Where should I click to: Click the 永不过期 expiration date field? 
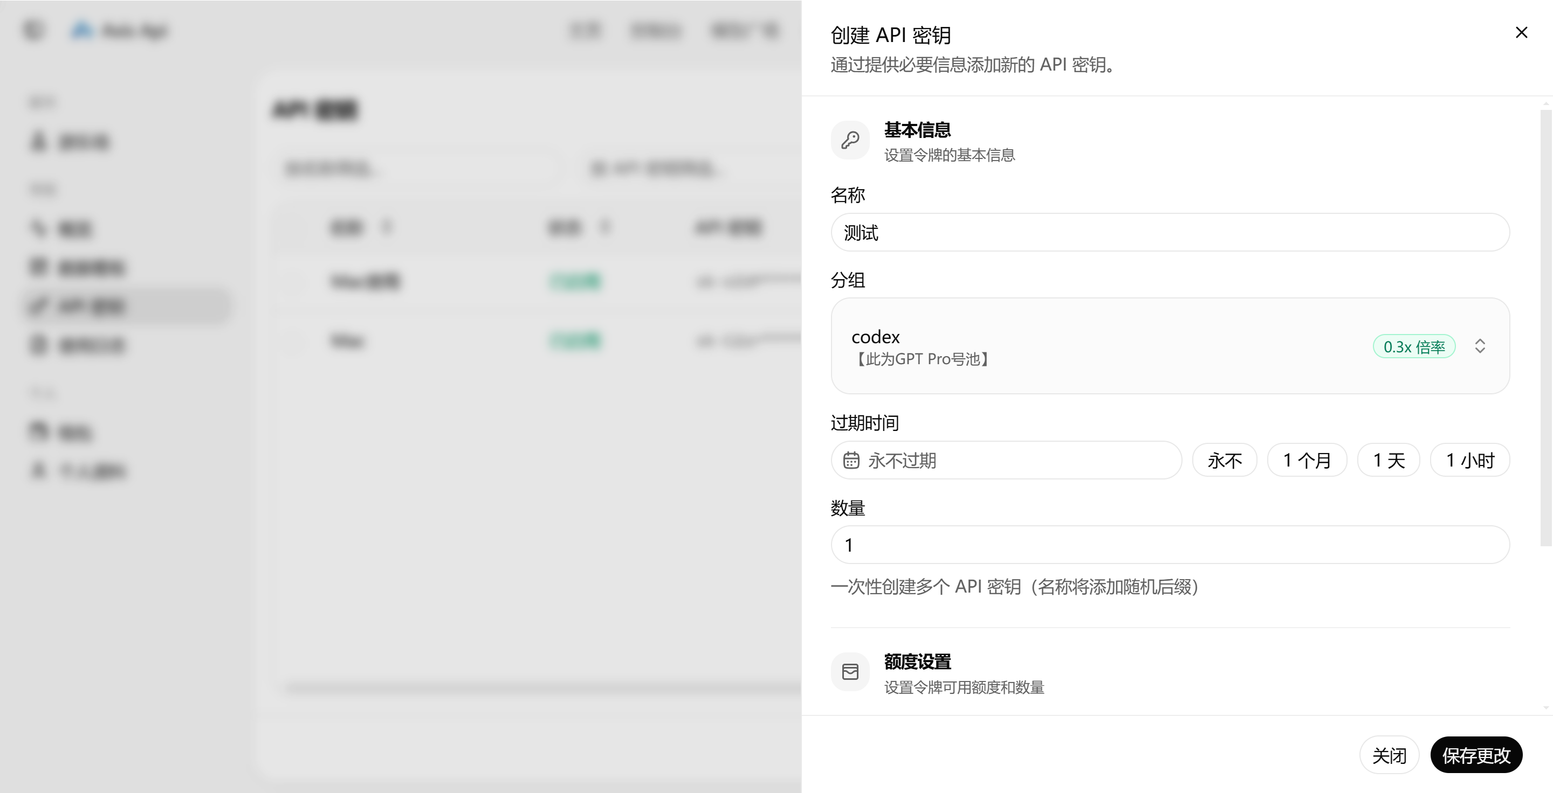tap(1006, 461)
